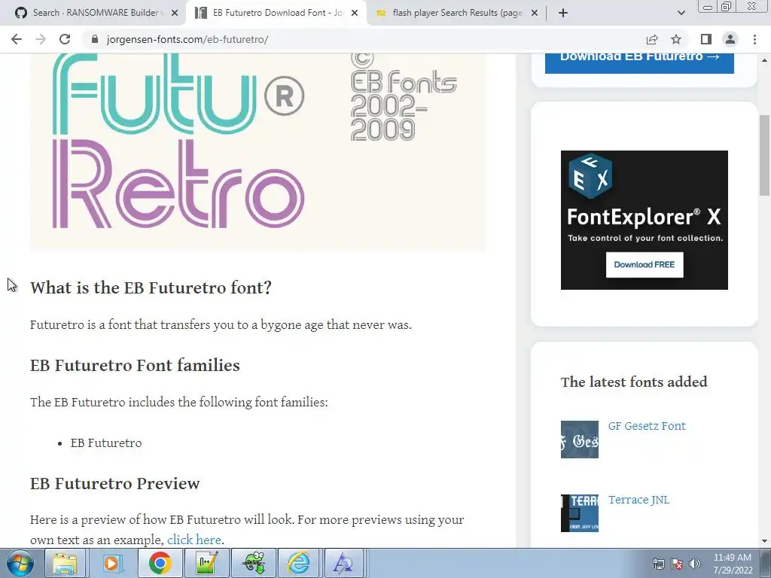
Task: Launch Windows Media Player from taskbar
Action: click(x=111, y=563)
